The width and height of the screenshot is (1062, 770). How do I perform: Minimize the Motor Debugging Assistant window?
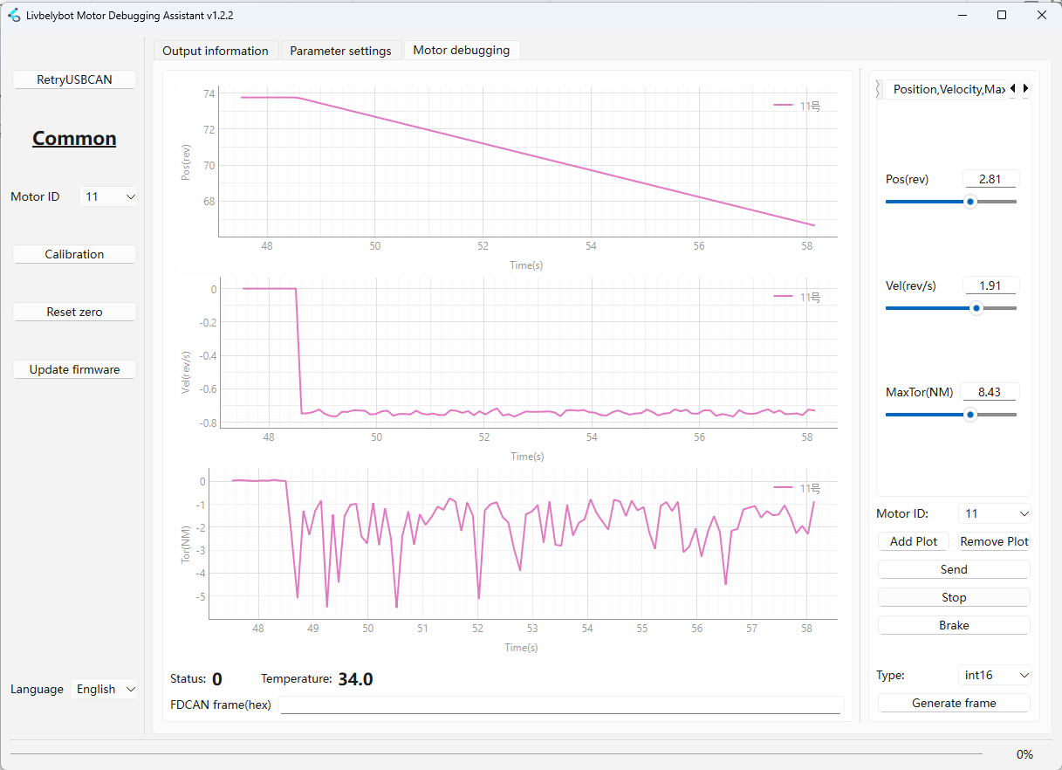tap(962, 15)
